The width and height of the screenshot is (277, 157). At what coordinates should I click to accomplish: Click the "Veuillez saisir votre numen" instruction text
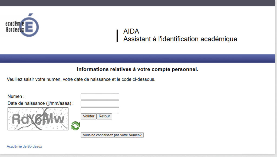pyautogui.click(x=81, y=79)
